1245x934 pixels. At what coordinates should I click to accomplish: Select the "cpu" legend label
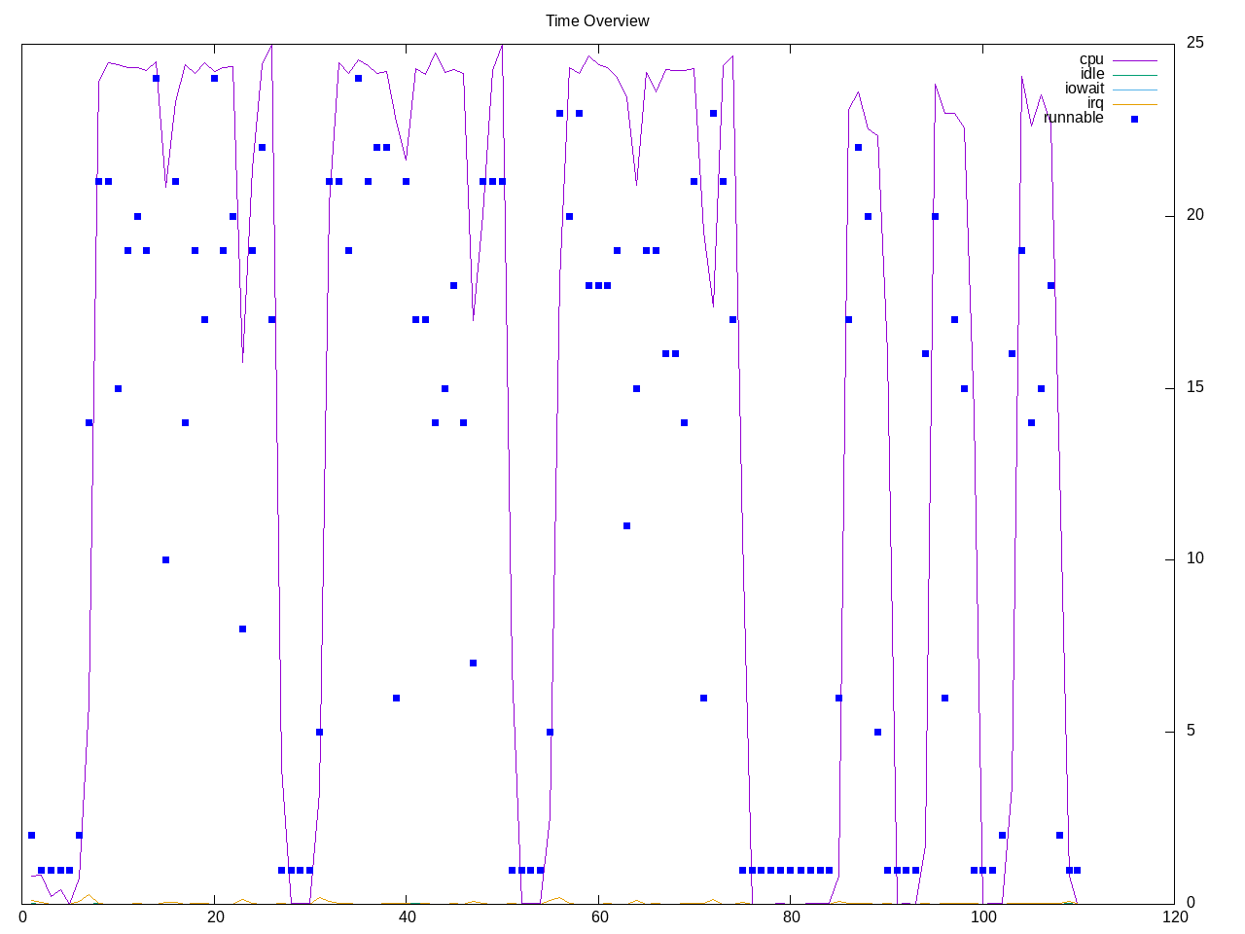click(1091, 60)
